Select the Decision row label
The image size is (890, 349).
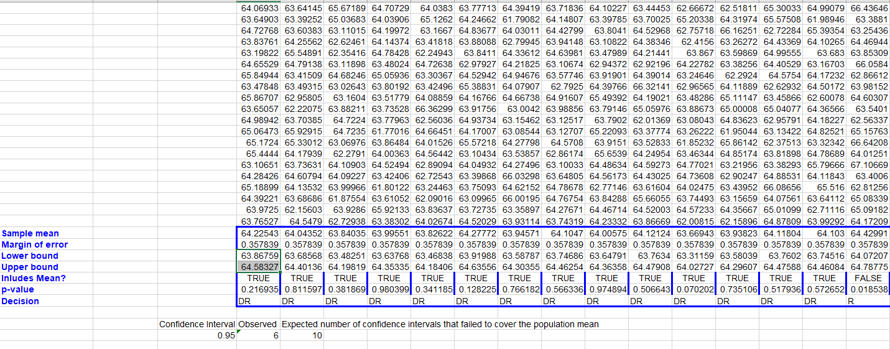click(20, 301)
